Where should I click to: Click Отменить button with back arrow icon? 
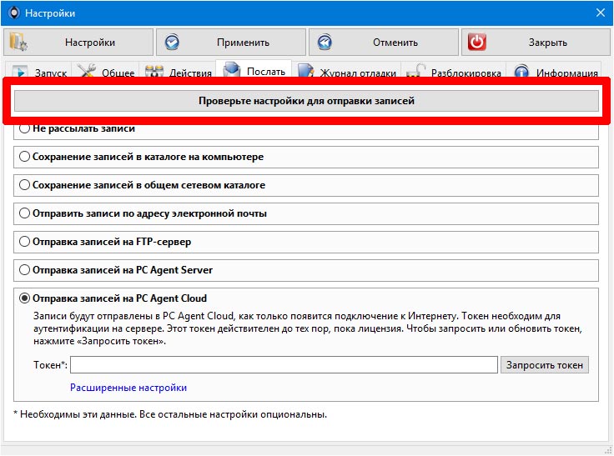pyautogui.click(x=383, y=43)
